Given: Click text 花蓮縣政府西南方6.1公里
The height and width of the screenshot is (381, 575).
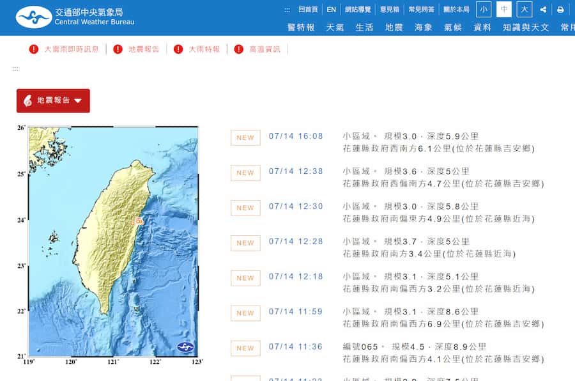Looking at the screenshot, I should [397, 149].
